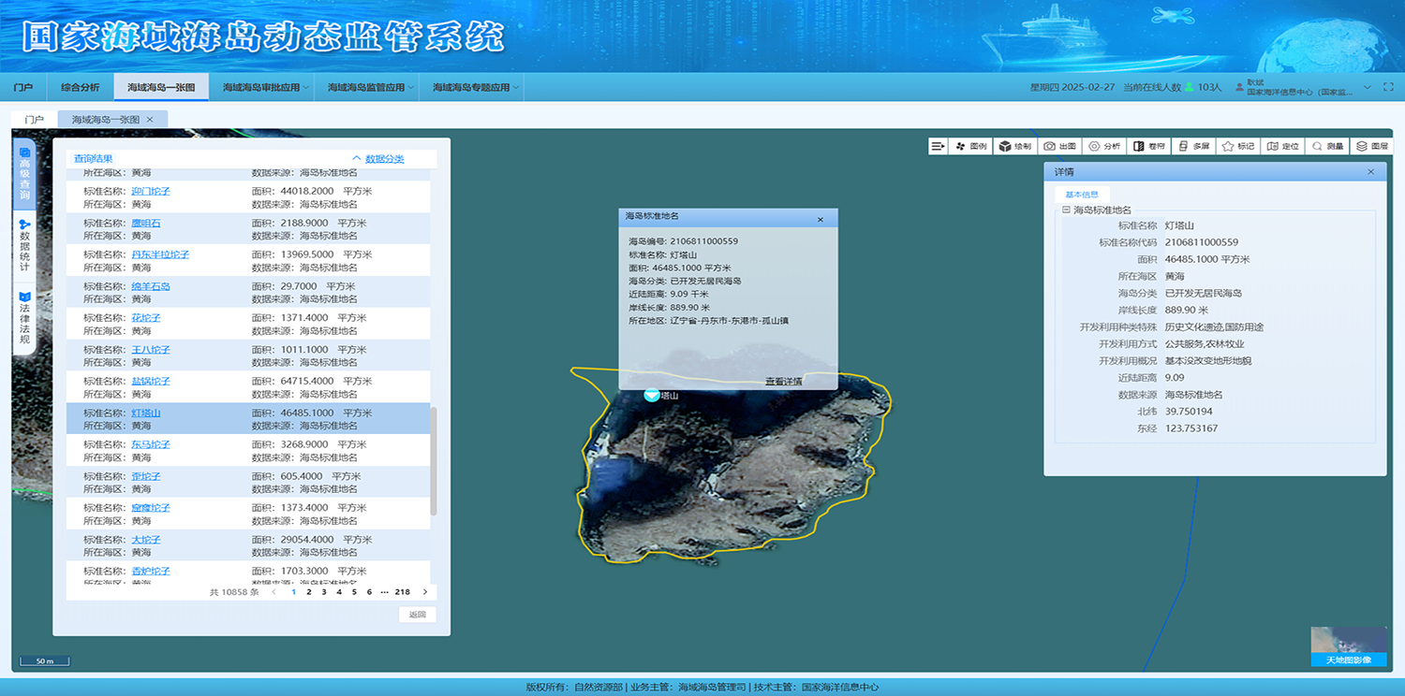1405x696 pixels.
Task: Switch to the 综合分析 menu tab
Action: [x=80, y=87]
